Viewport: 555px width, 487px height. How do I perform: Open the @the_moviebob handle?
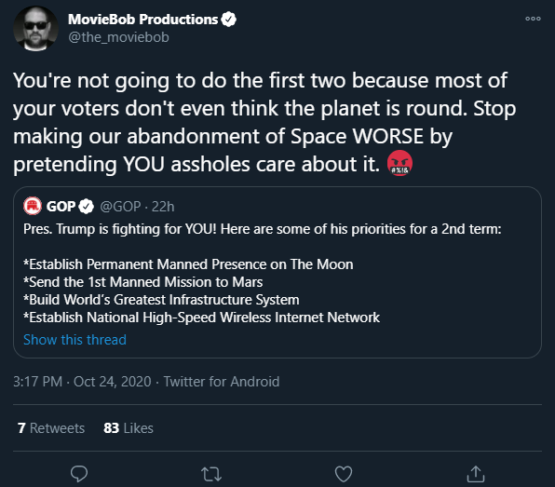click(x=118, y=37)
